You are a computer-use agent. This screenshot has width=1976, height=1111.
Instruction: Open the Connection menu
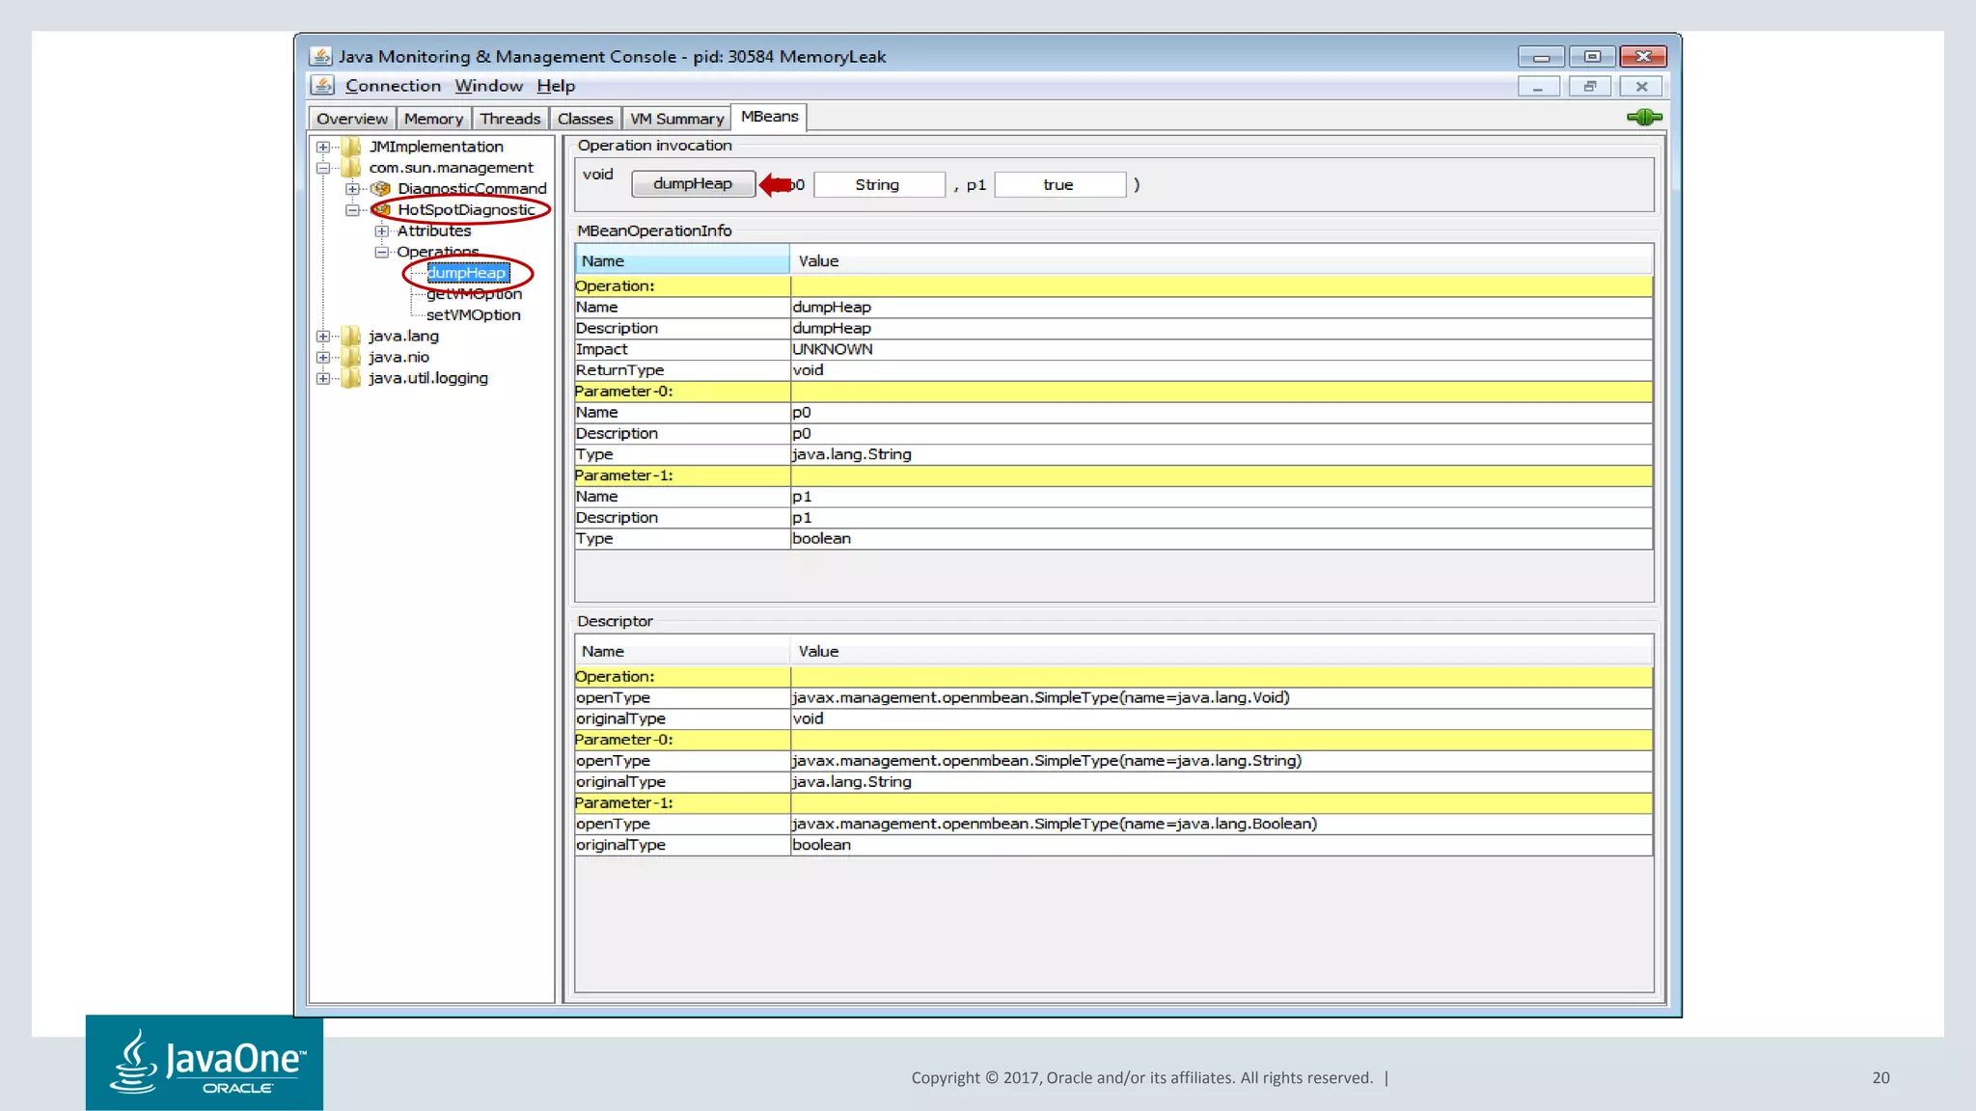coord(393,86)
